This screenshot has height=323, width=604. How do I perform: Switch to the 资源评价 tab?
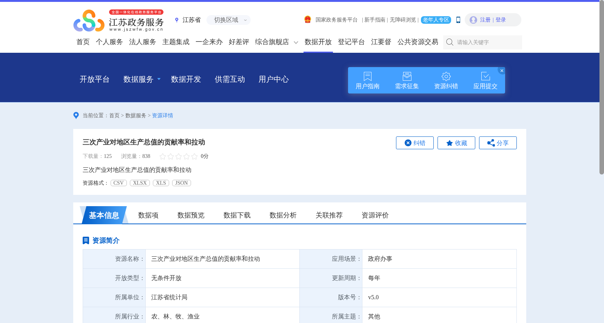point(375,215)
